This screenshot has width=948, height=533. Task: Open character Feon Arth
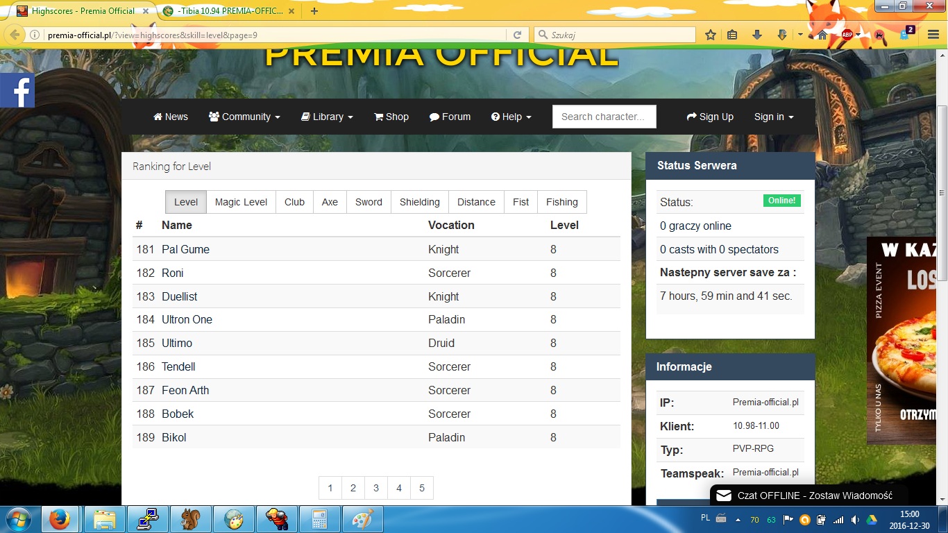185,390
